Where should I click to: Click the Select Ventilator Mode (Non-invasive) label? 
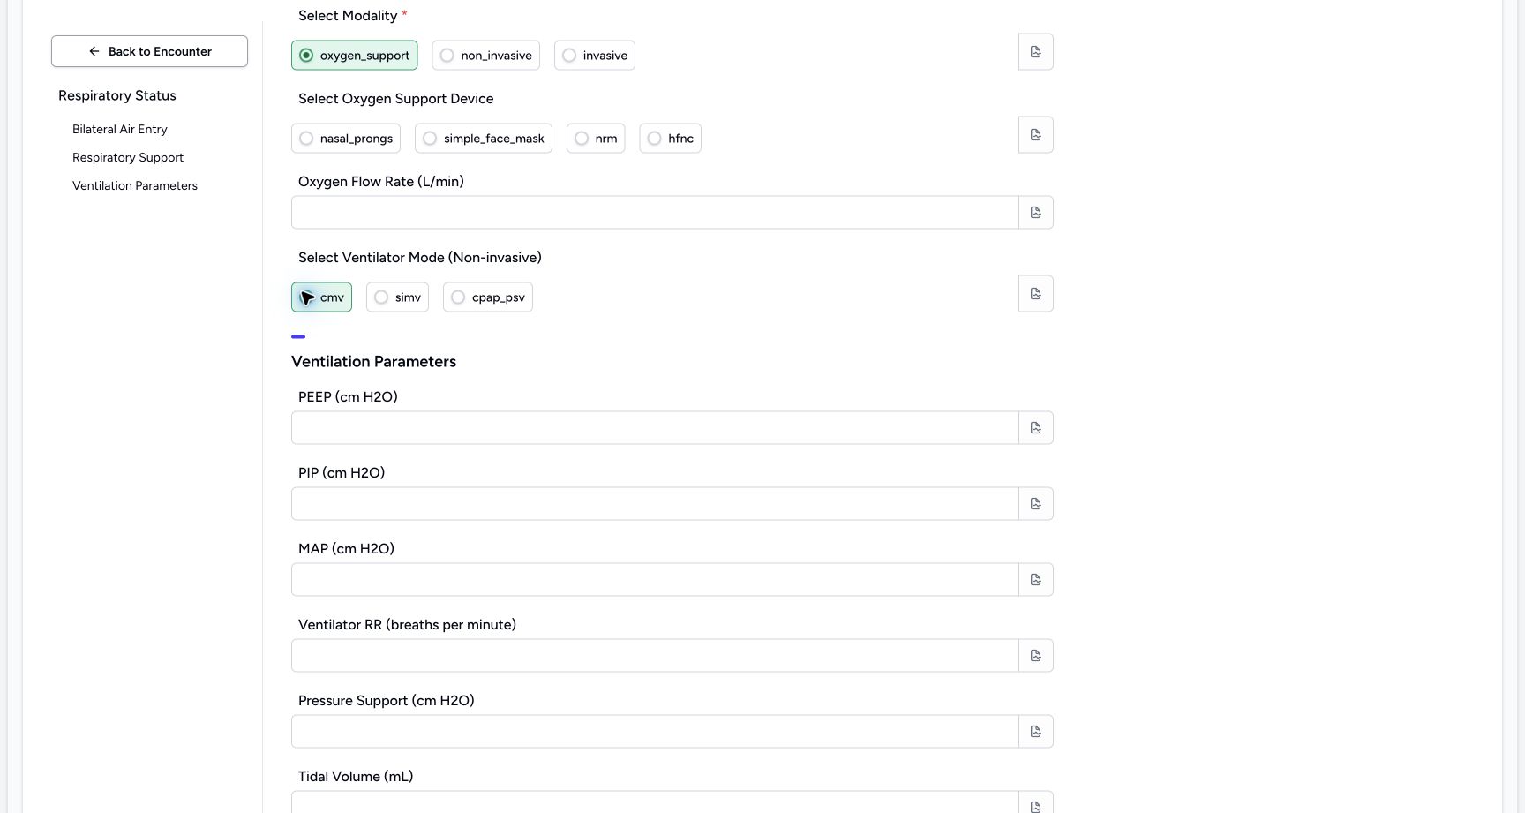(x=420, y=258)
